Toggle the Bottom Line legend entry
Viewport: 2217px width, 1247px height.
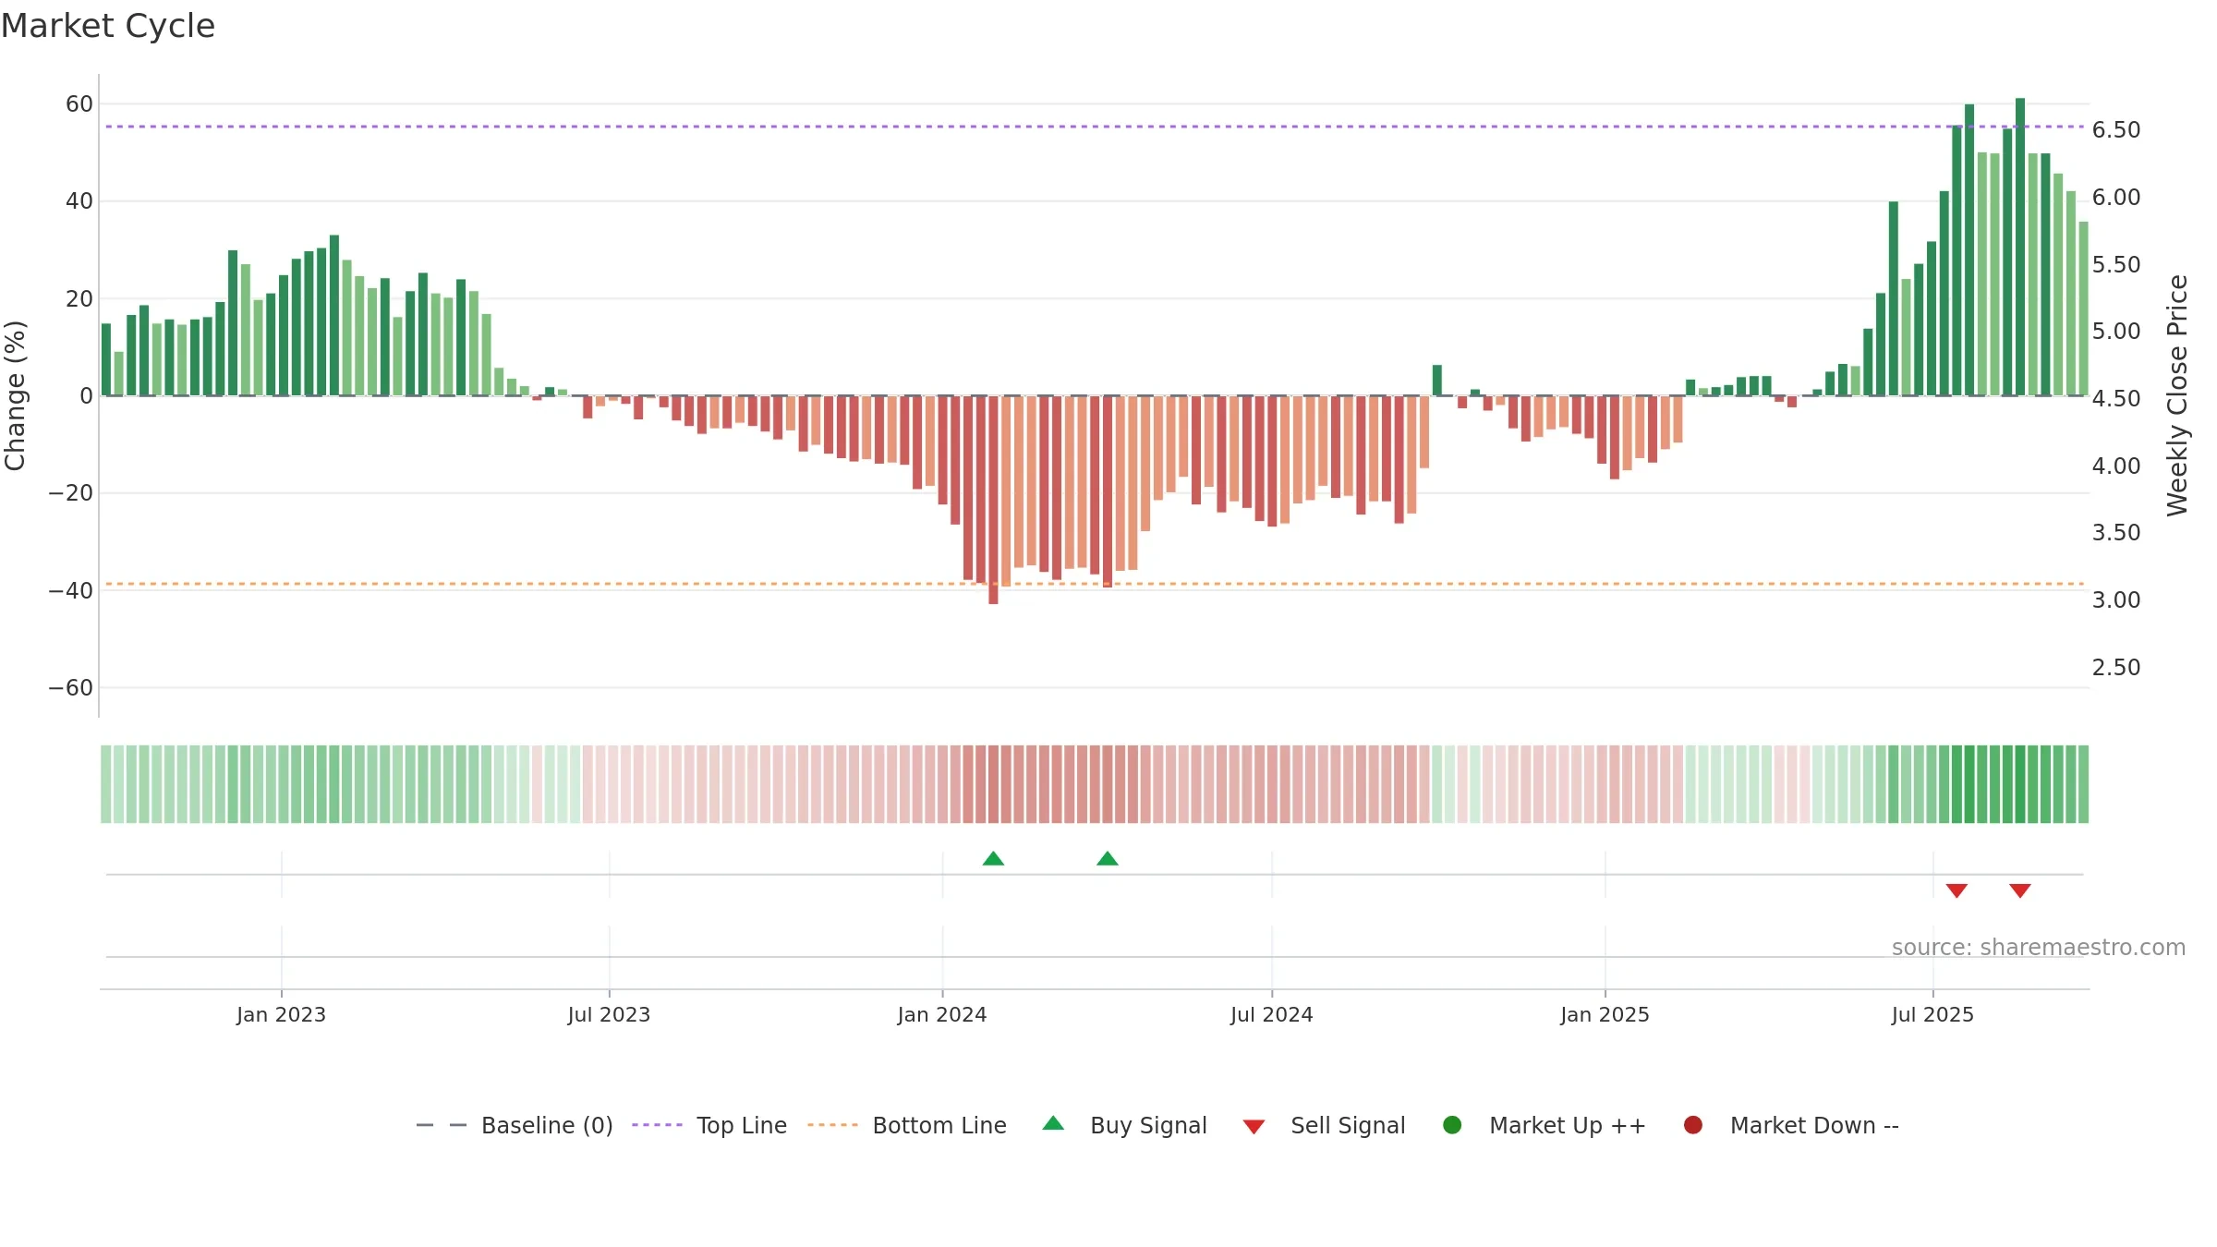(x=907, y=1125)
